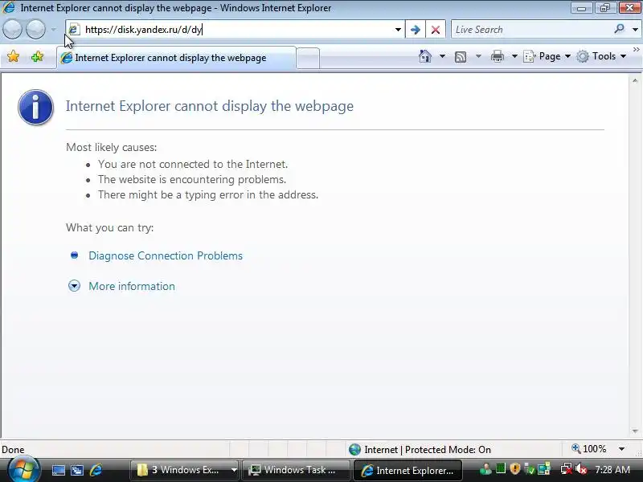643x482 pixels.
Task: Click the Live Search box
Action: (x=531, y=30)
